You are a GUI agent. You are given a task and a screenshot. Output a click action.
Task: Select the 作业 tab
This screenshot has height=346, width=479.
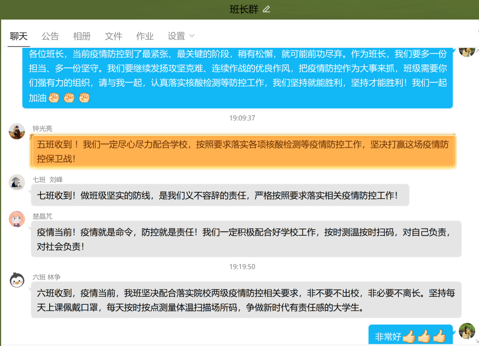point(145,36)
